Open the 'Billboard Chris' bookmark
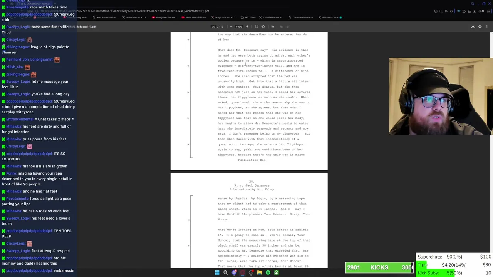 click(x=331, y=17)
